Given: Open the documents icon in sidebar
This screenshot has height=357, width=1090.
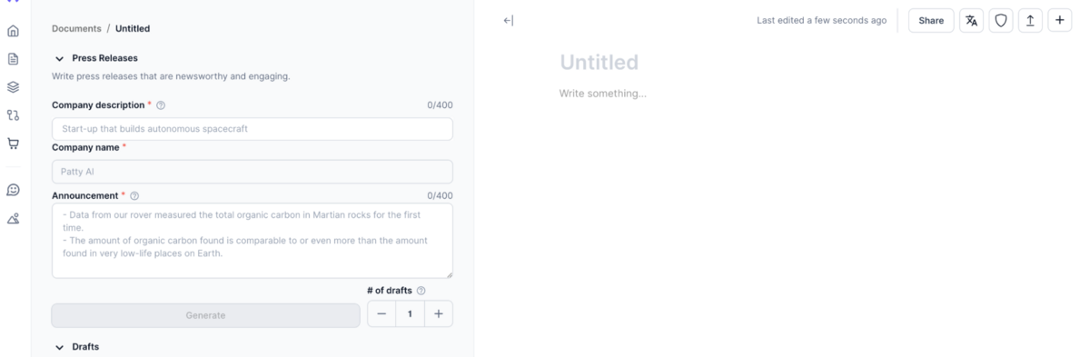Looking at the screenshot, I should [x=13, y=59].
